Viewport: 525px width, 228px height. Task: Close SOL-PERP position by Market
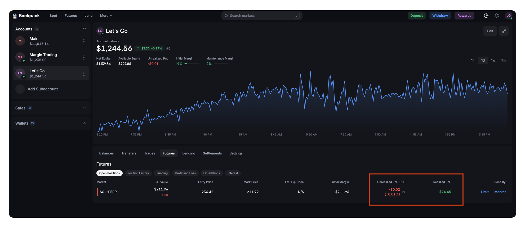click(500, 192)
